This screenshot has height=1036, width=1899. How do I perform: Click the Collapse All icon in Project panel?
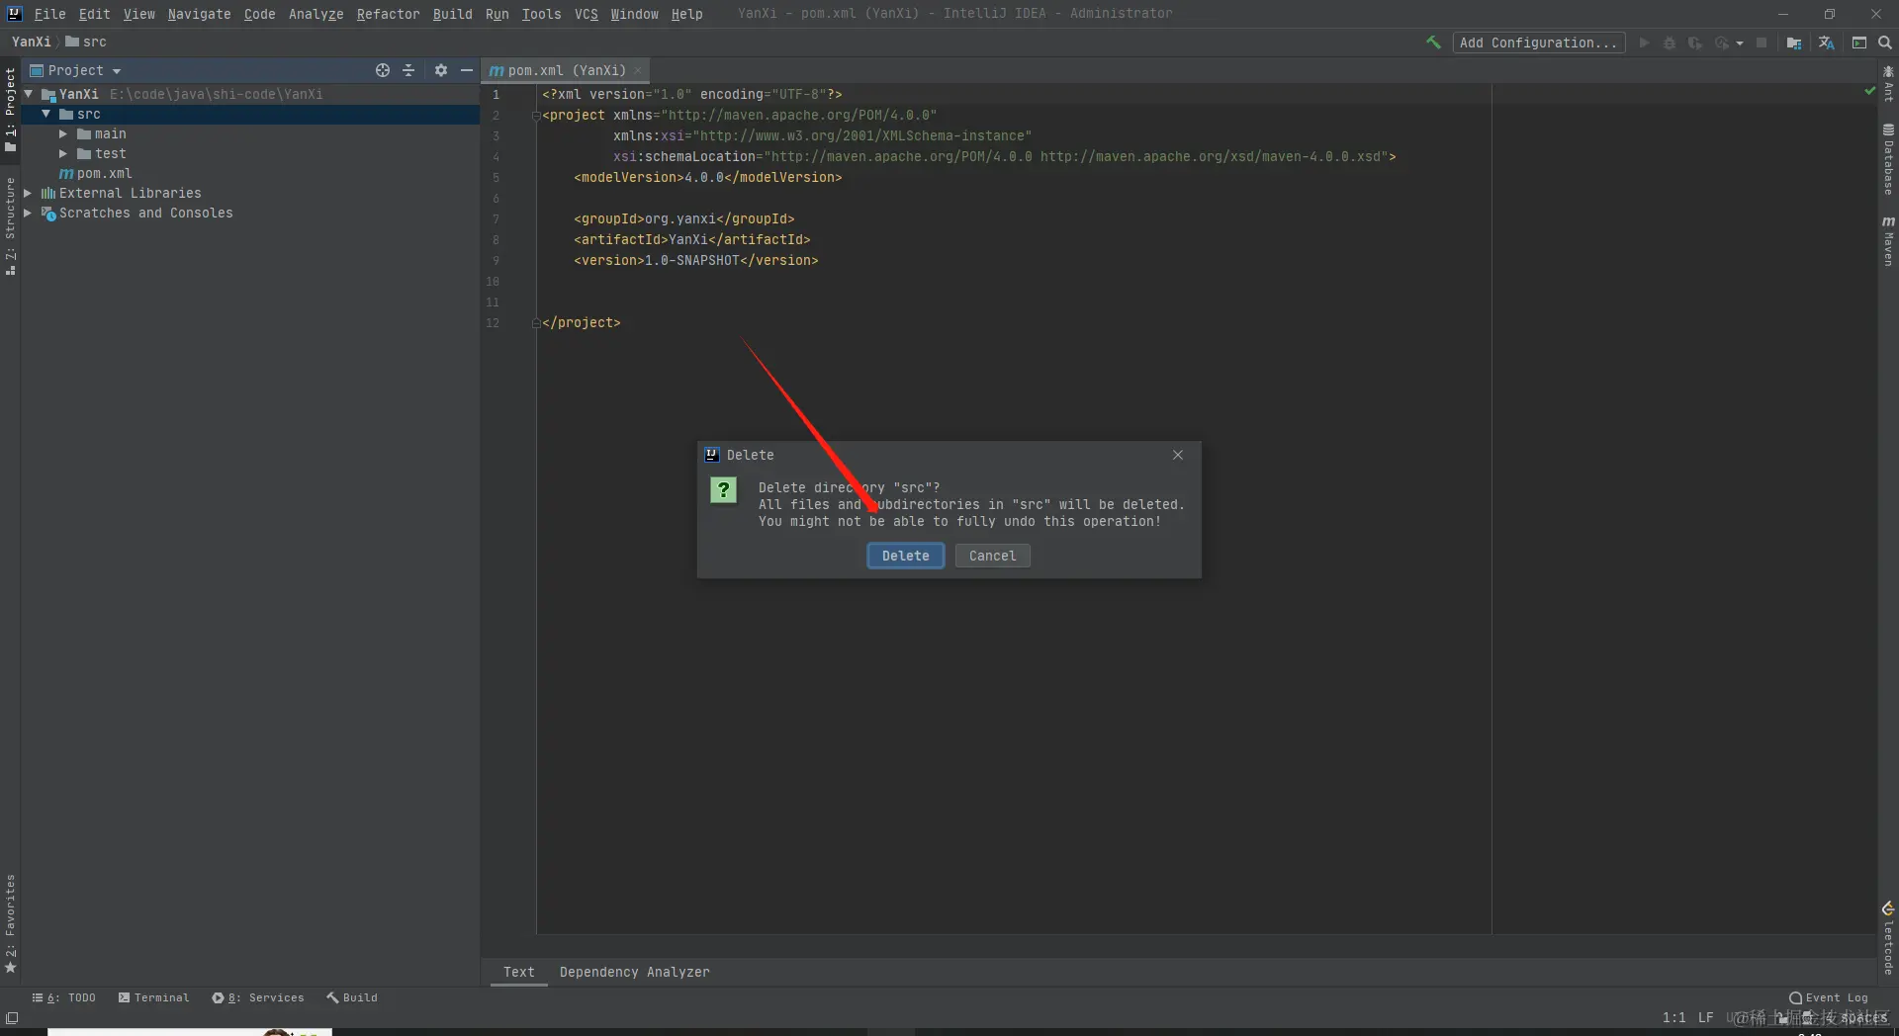pyautogui.click(x=408, y=70)
